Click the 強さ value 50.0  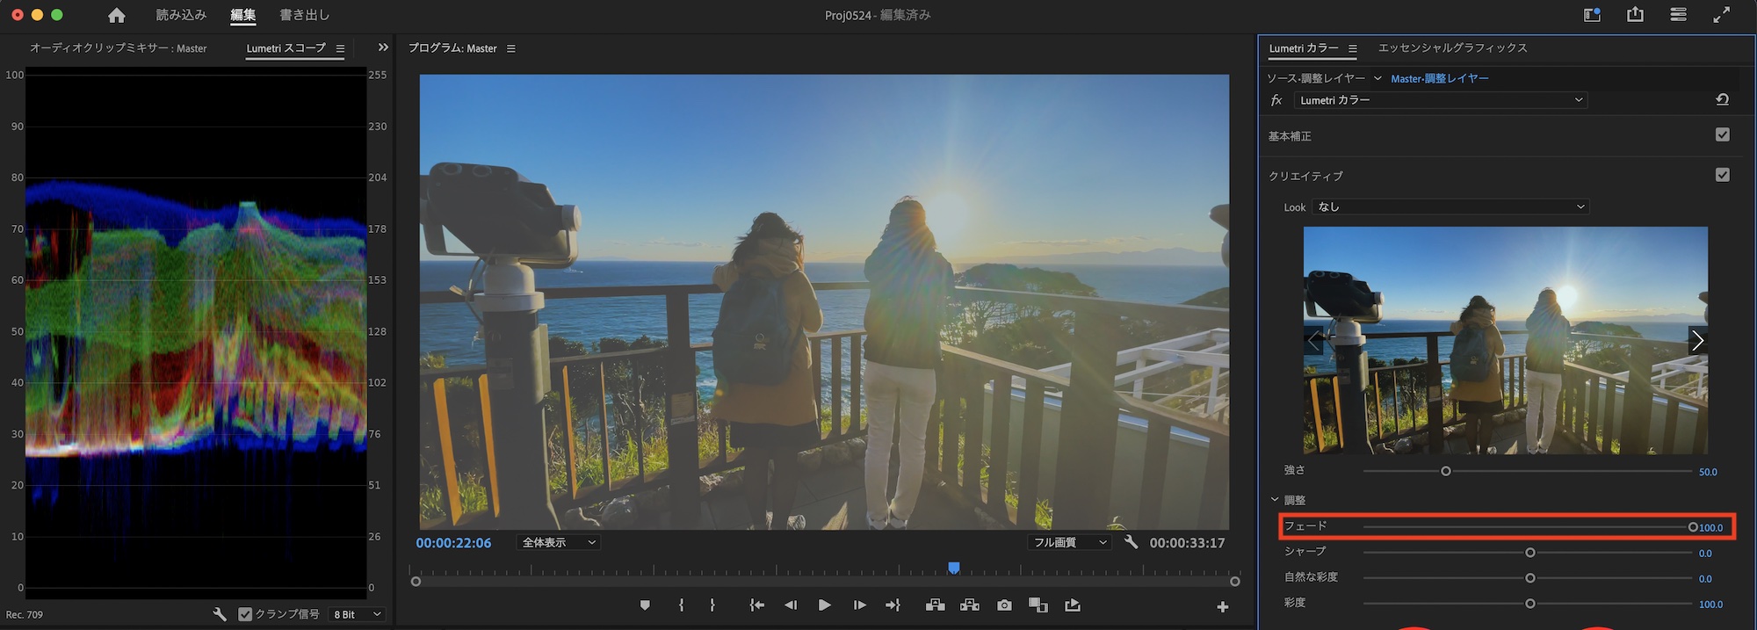[x=1708, y=472]
